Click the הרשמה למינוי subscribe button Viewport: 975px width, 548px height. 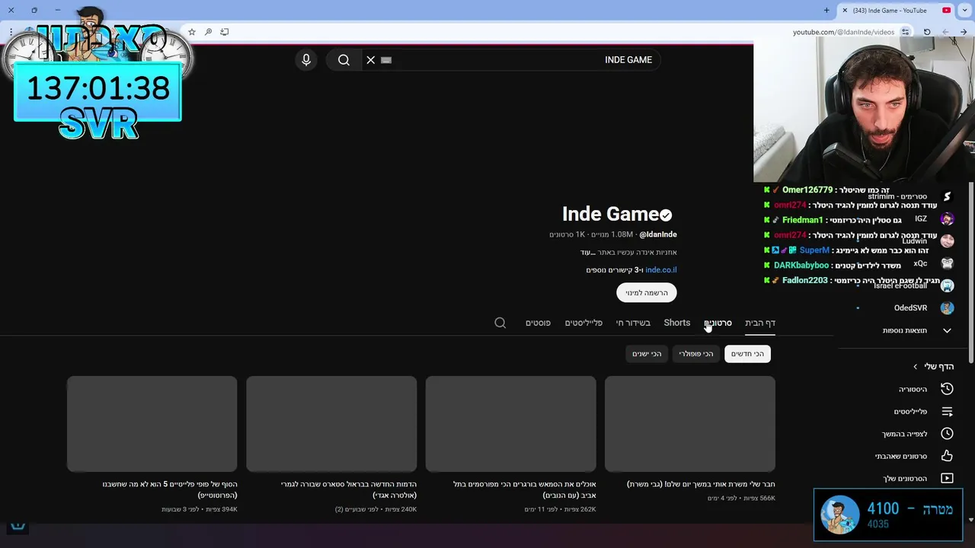pos(647,293)
